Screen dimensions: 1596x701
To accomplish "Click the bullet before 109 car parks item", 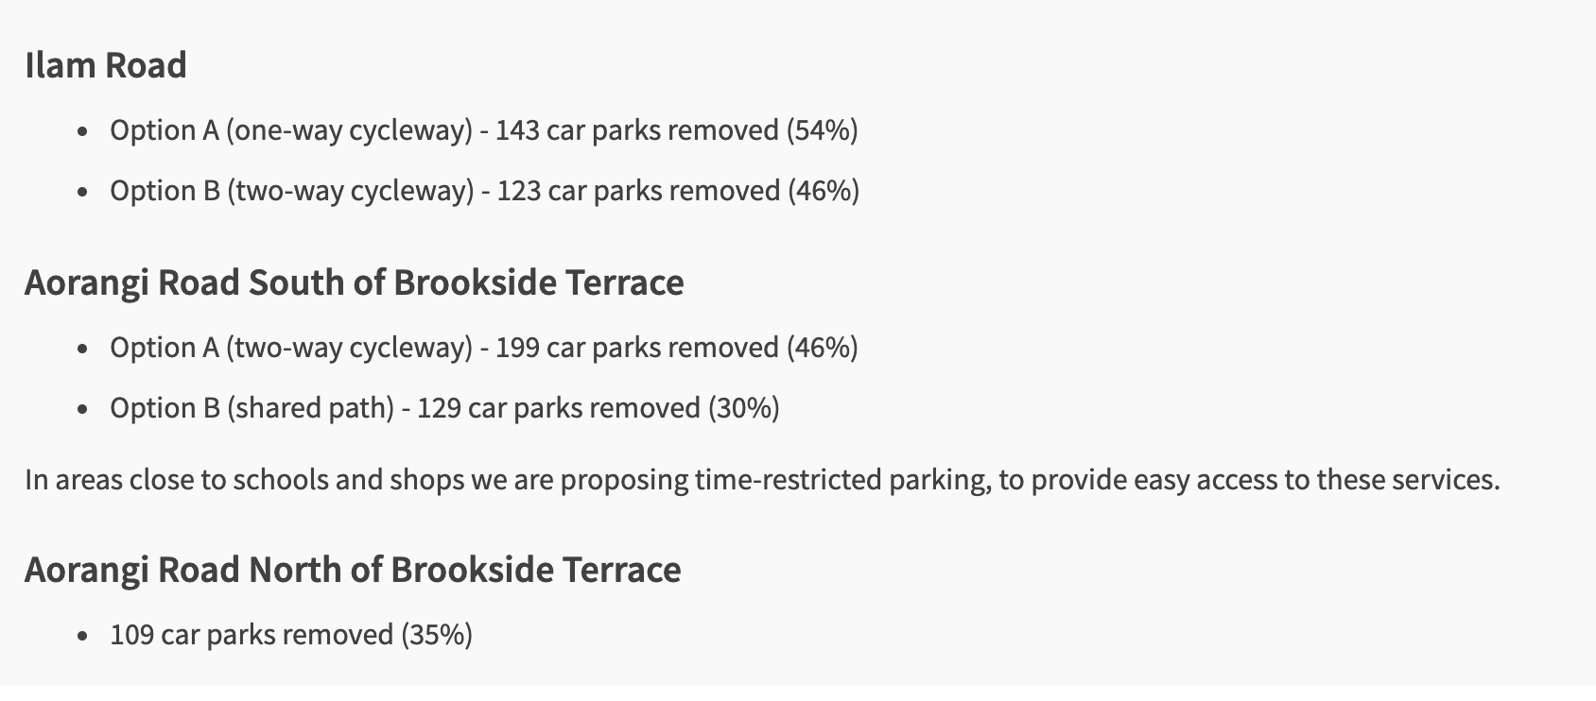I will pyautogui.click(x=84, y=636).
